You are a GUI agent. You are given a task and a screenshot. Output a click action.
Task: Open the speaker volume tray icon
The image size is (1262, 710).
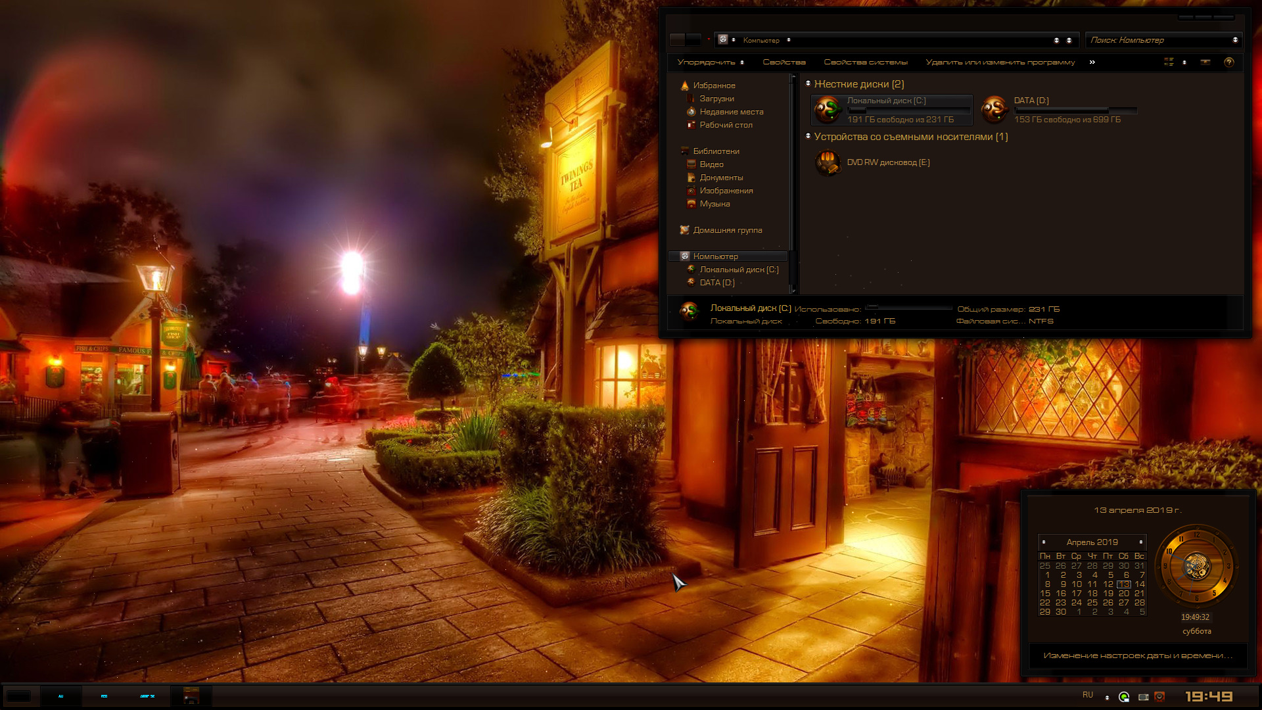(1159, 697)
